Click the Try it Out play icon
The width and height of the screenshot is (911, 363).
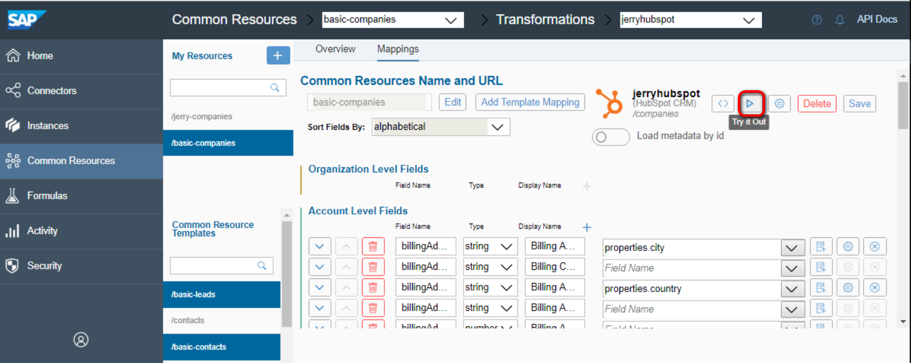point(750,103)
